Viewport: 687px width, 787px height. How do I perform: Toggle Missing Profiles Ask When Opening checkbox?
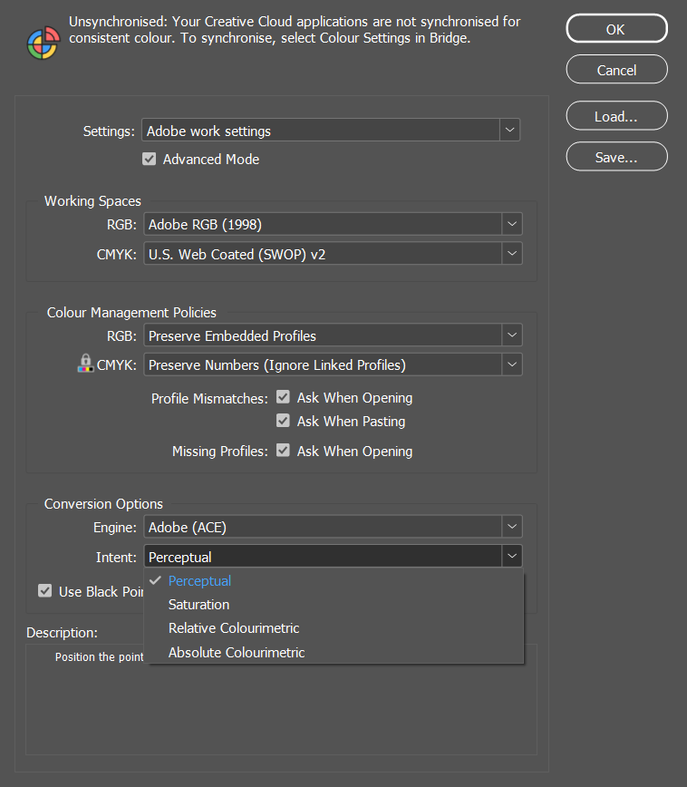click(283, 451)
